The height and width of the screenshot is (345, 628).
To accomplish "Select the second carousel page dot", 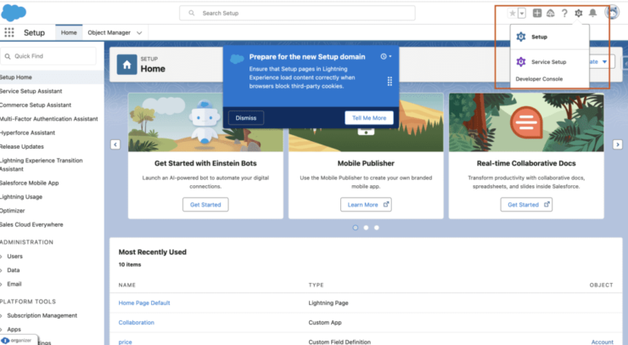I will click(366, 228).
